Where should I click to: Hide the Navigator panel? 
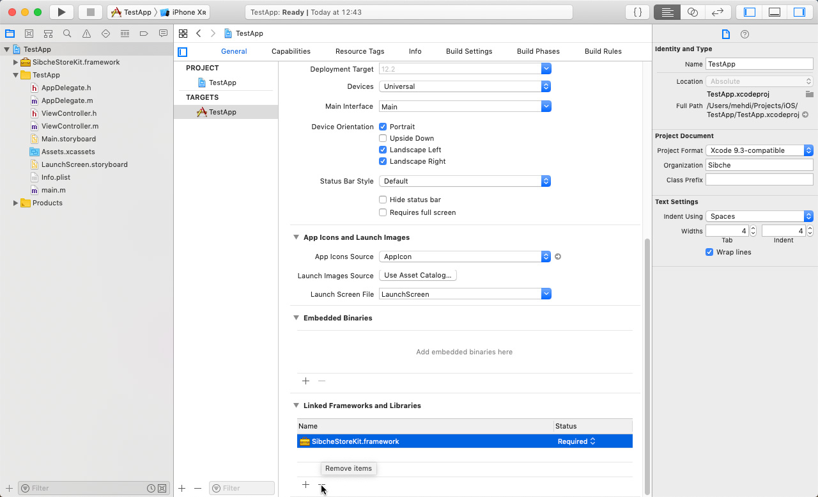[x=750, y=12]
